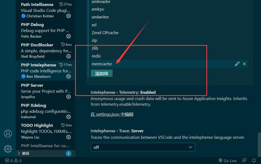Image resolution: width=261 pixels, height=164 pixels.
Task: Remove the memcache item with X icon
Action: click(244, 64)
